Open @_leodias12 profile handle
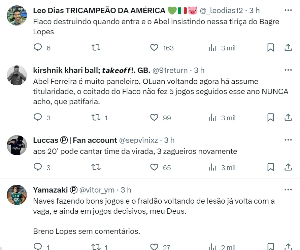 223,10
